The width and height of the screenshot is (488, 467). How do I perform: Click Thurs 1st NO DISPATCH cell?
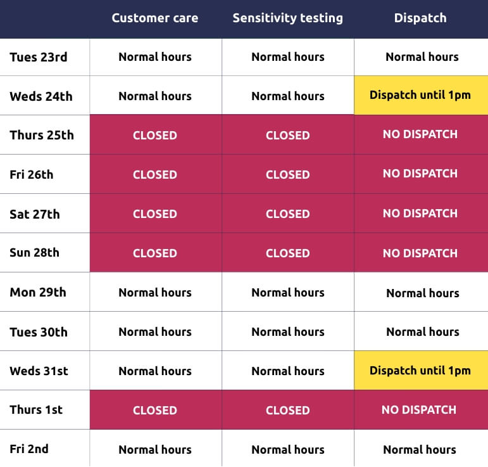tap(419, 410)
